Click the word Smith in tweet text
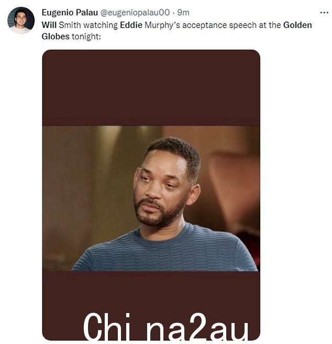 tap(70, 25)
